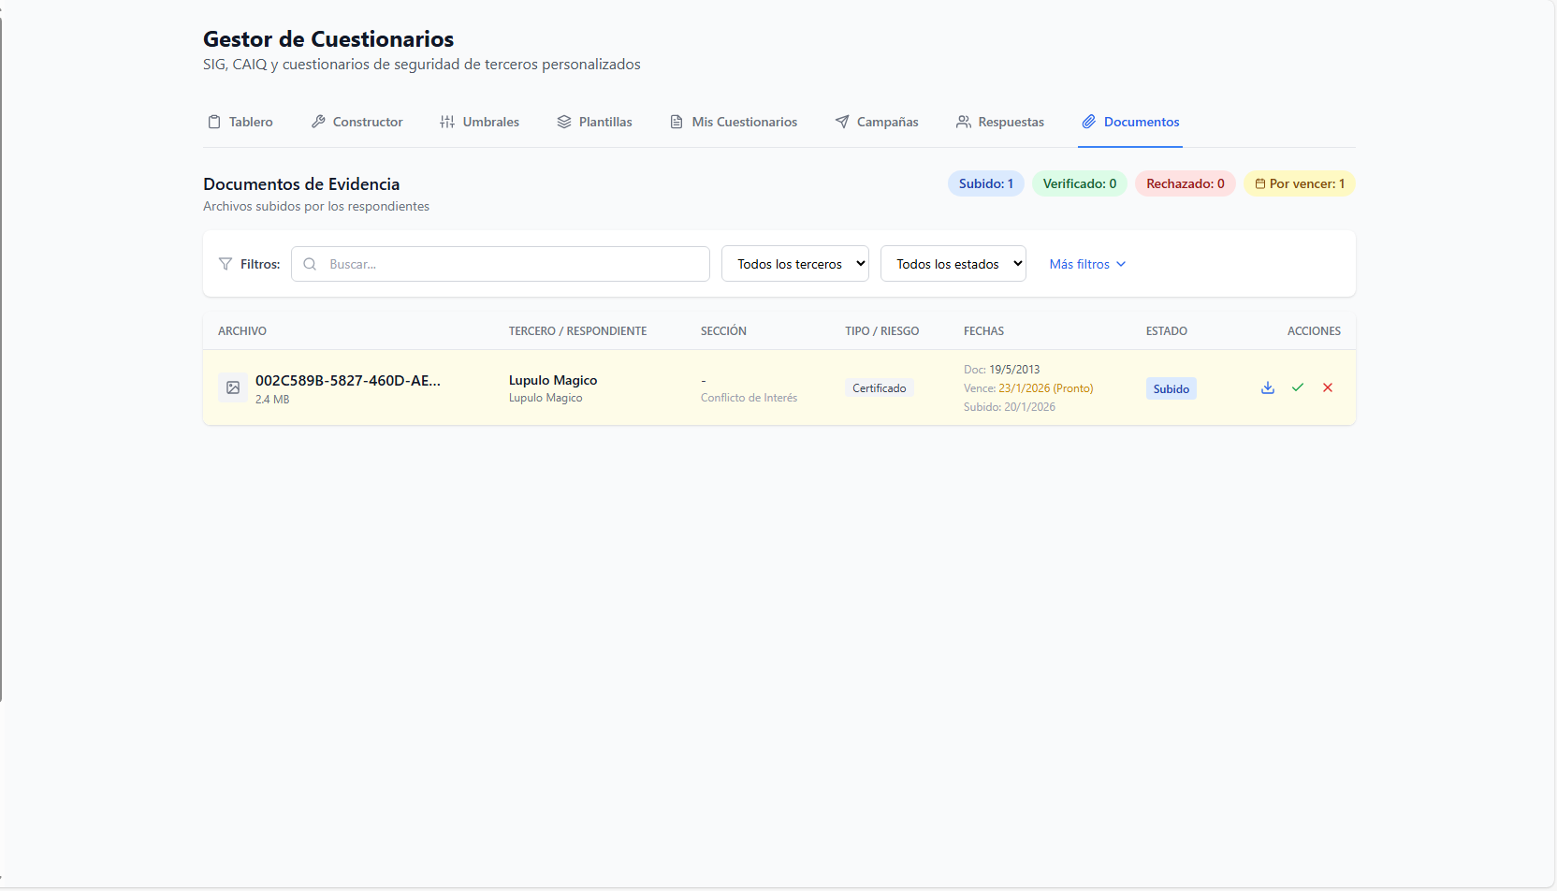Click the filter funnel icon beside Filtros
This screenshot has width=1557, height=891.
pos(226,263)
